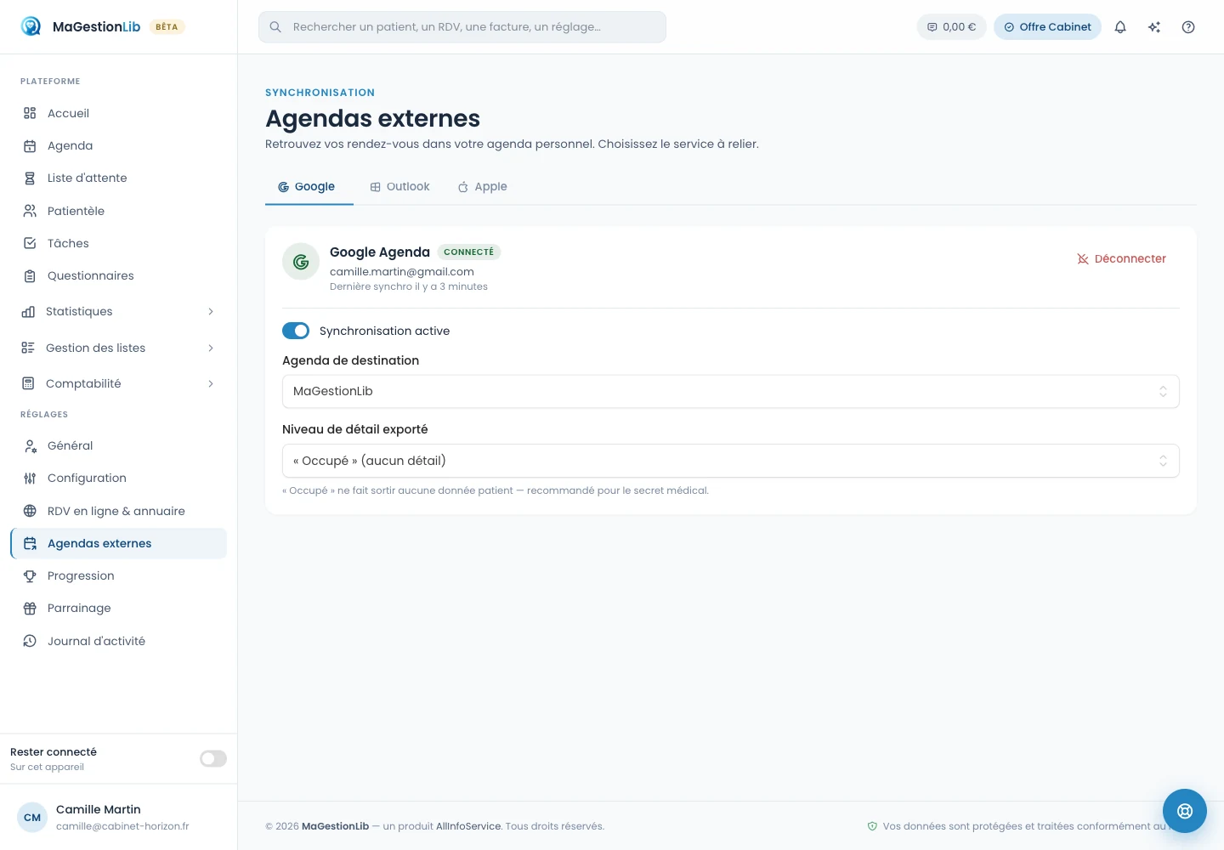This screenshot has width=1224, height=850.
Task: Click the Questionnaires clipboard icon
Action: [x=30, y=276]
